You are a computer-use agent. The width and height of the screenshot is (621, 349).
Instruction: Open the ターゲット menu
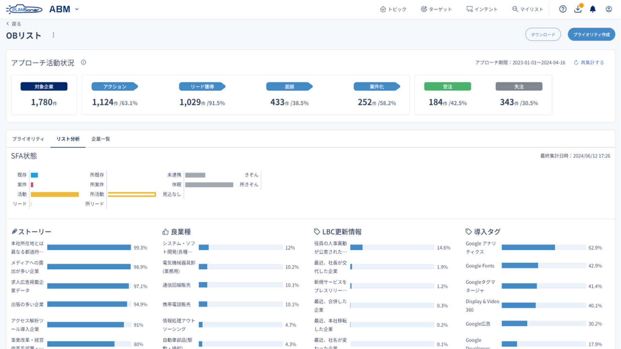pos(436,9)
